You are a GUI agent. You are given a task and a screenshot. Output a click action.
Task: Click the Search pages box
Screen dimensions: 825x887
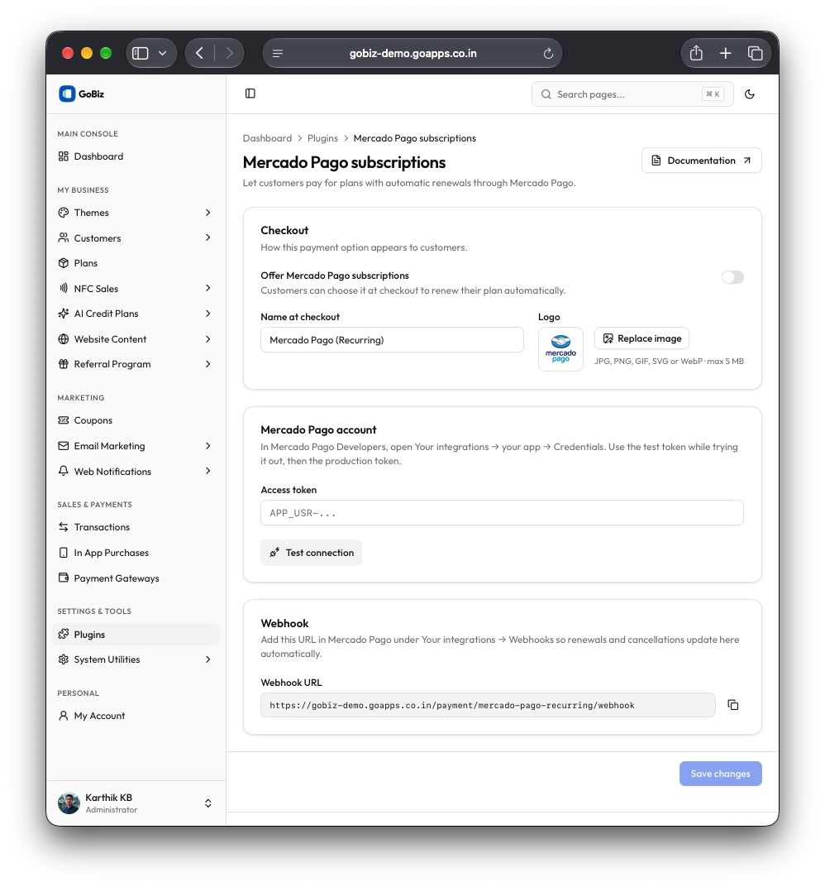tap(632, 93)
